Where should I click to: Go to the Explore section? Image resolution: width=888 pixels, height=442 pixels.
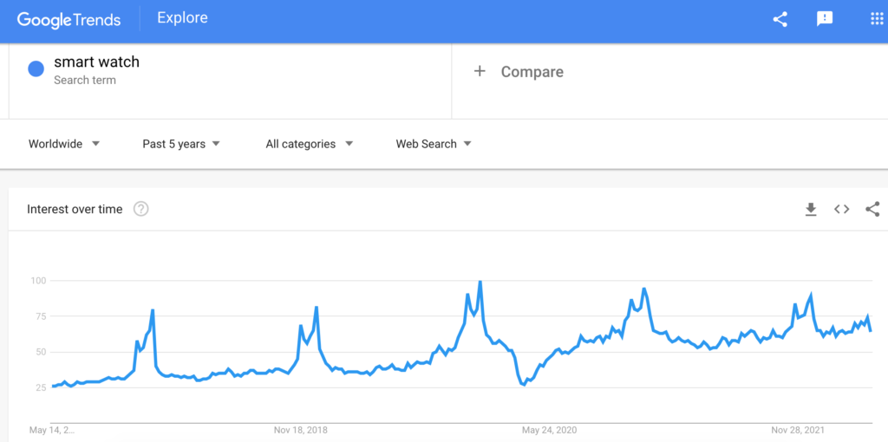tap(182, 18)
